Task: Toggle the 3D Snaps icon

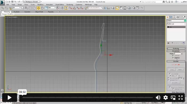Action: tap(71, 8)
